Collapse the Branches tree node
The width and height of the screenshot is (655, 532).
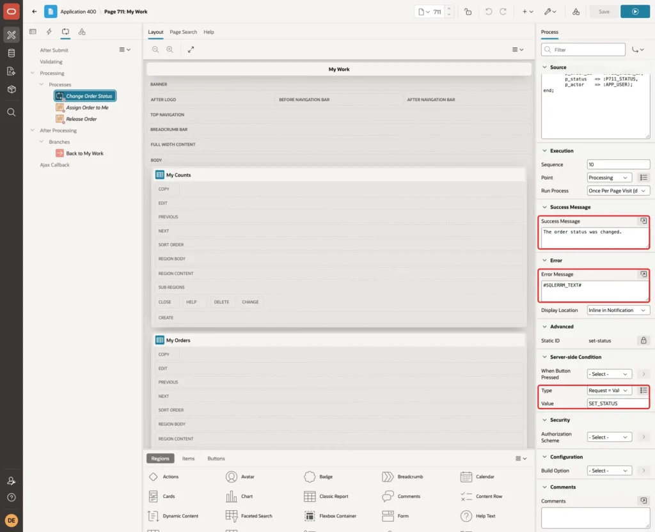point(42,141)
